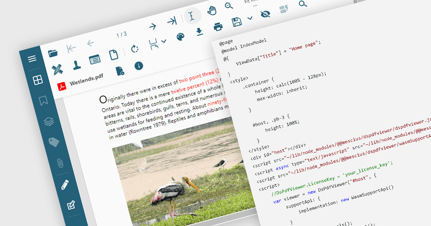Click '@page' line in code window

(226, 42)
